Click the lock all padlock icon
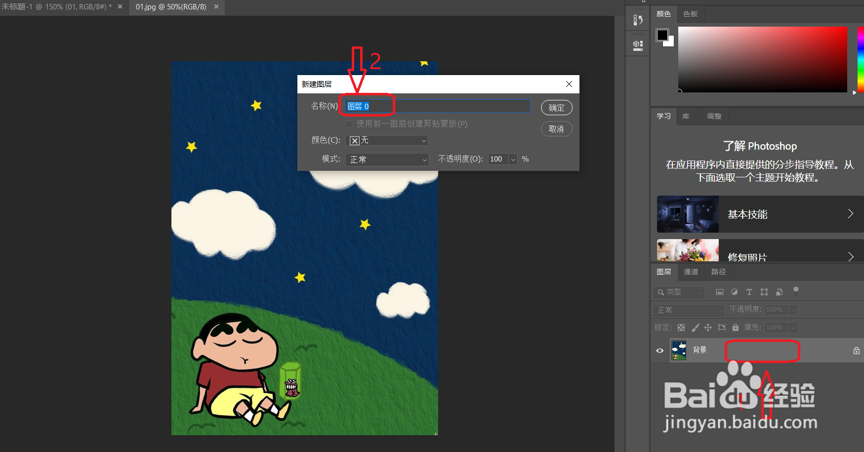This screenshot has width=864, height=452. pos(736,328)
